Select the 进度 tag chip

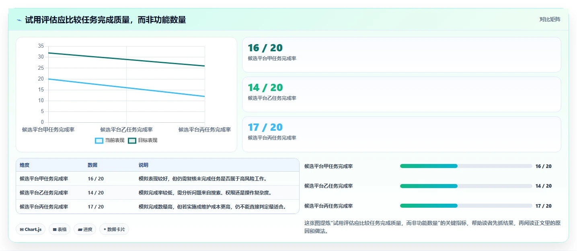(x=85, y=229)
